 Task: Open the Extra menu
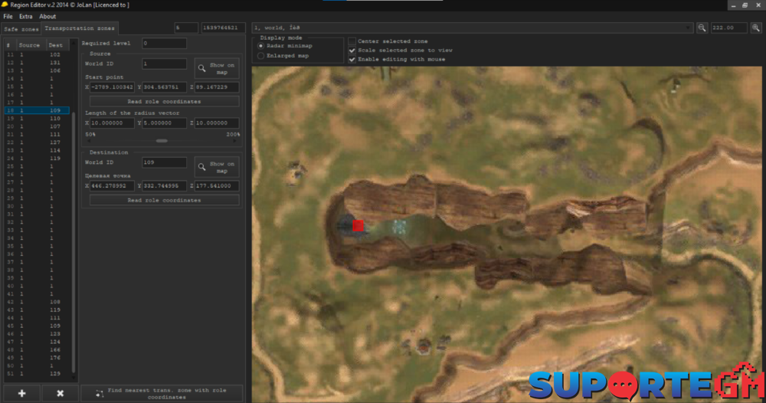26,16
